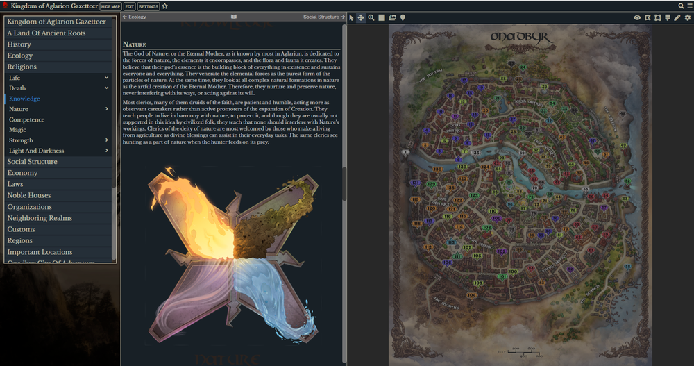Screen dimensions: 694x366
Task: Go to previous page Ecology link
Action: (135, 17)
